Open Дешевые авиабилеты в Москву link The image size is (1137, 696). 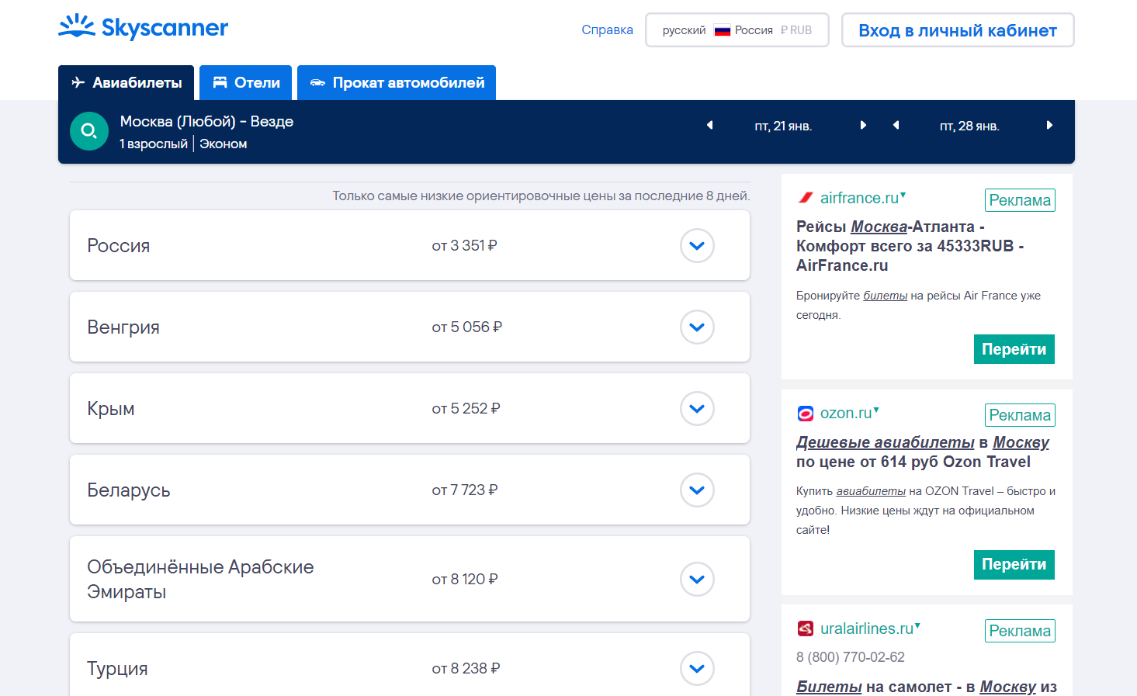[922, 452]
